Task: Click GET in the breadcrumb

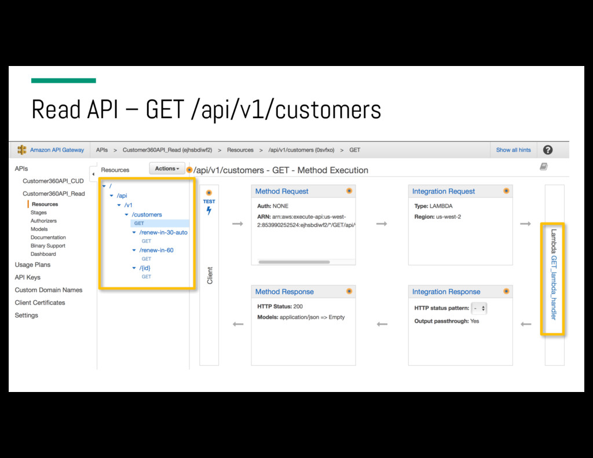Action: point(355,150)
